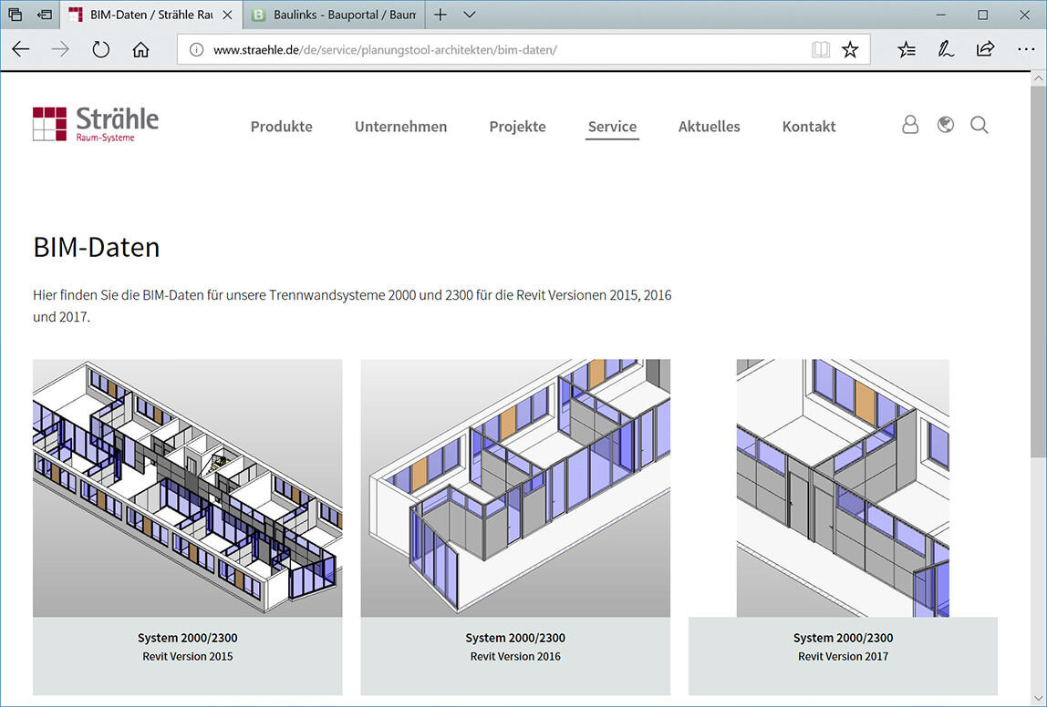Viewport: 1047px width, 707px height.
Task: View site information icon in address bar
Action: [x=196, y=49]
